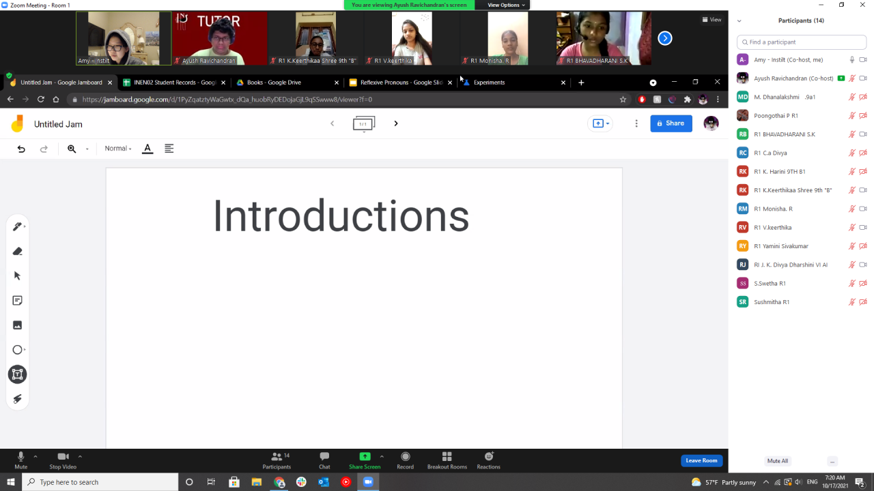Open the Zoom Chat panel

point(324,460)
